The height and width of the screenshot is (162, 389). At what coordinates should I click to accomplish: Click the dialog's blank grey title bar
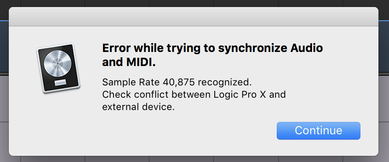194,17
